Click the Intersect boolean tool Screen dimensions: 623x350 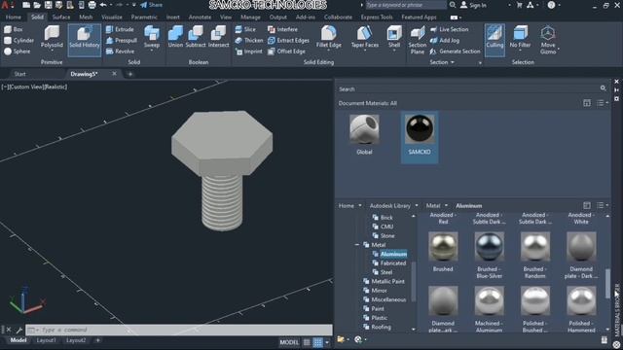(x=218, y=37)
